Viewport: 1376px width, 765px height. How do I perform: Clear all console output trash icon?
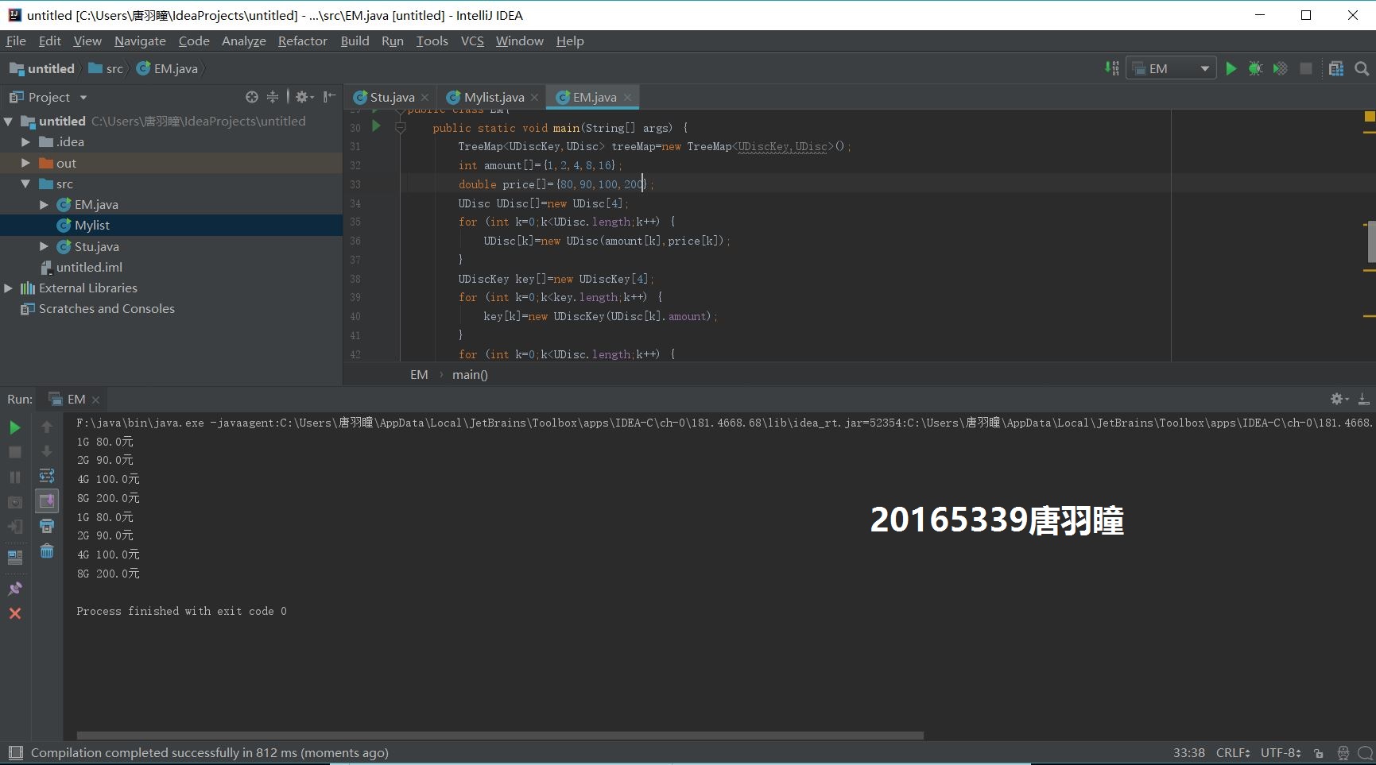[47, 551]
